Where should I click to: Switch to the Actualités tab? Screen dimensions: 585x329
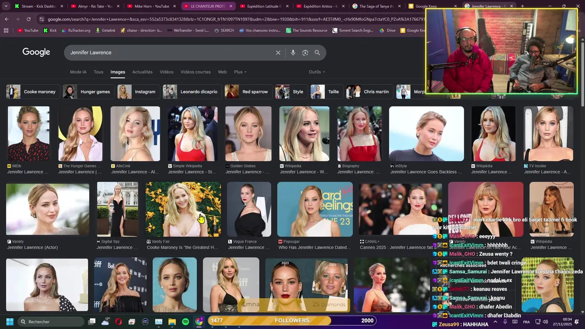click(142, 72)
